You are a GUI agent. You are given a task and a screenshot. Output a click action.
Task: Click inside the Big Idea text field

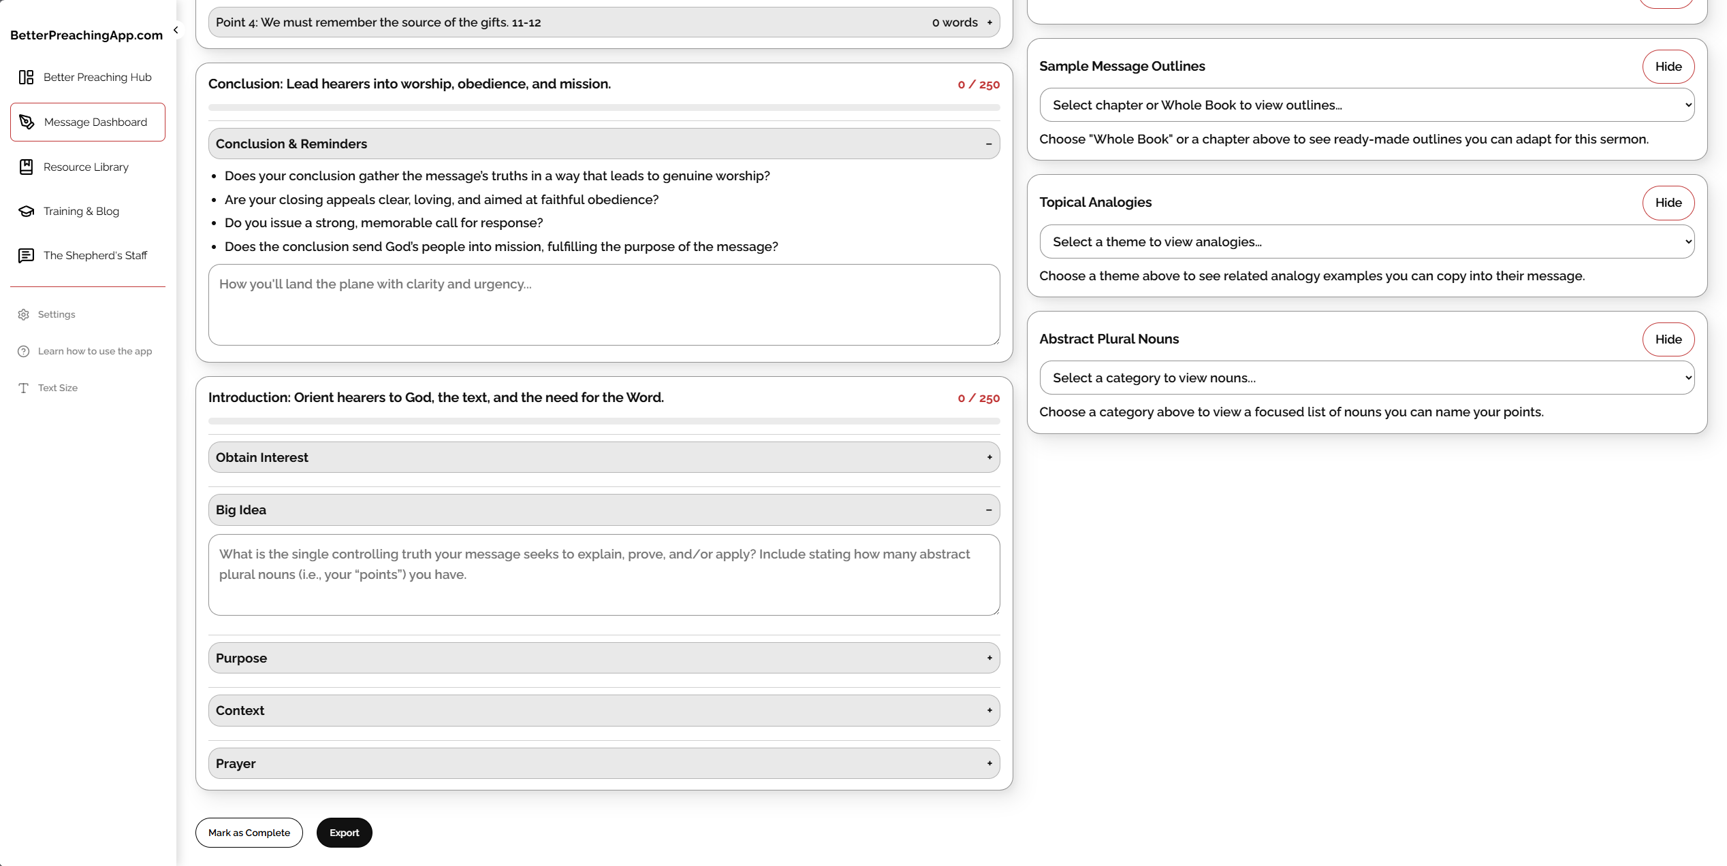[603, 575]
